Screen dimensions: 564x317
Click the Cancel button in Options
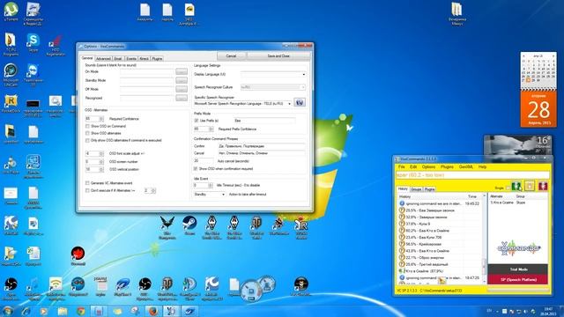[231, 56]
